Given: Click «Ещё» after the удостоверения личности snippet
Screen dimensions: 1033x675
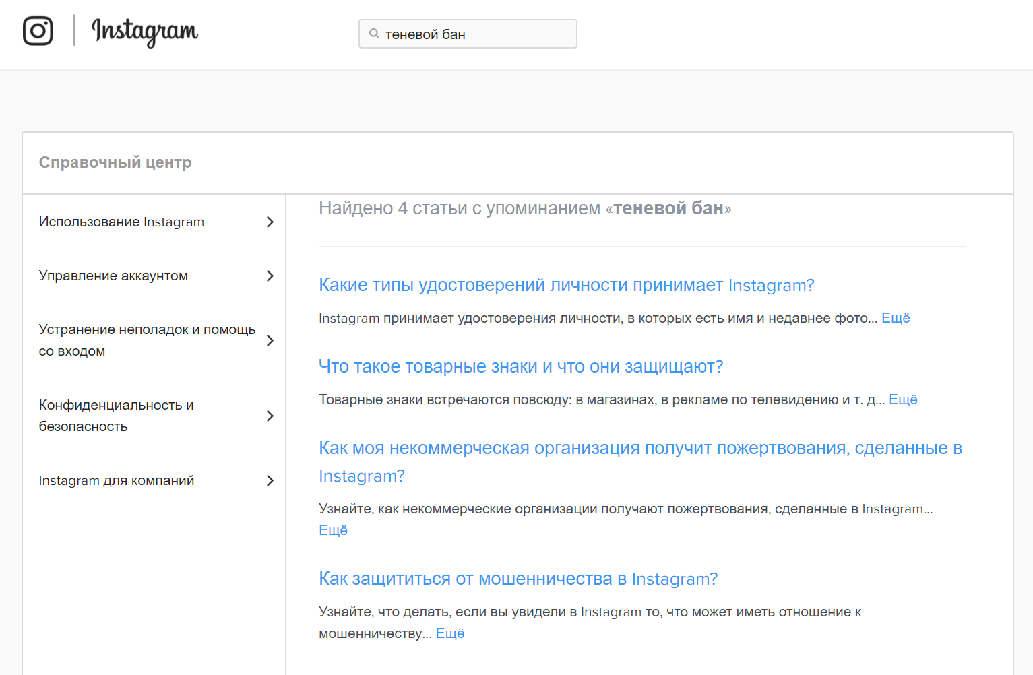Looking at the screenshot, I should click(x=896, y=318).
